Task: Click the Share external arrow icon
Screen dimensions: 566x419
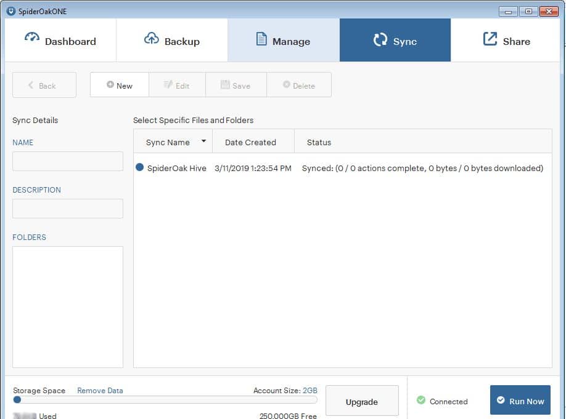Action: (x=490, y=39)
